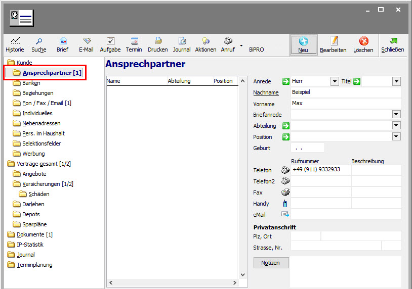Click the Handy mobile phone icon
412x289 pixels.
tap(285, 204)
